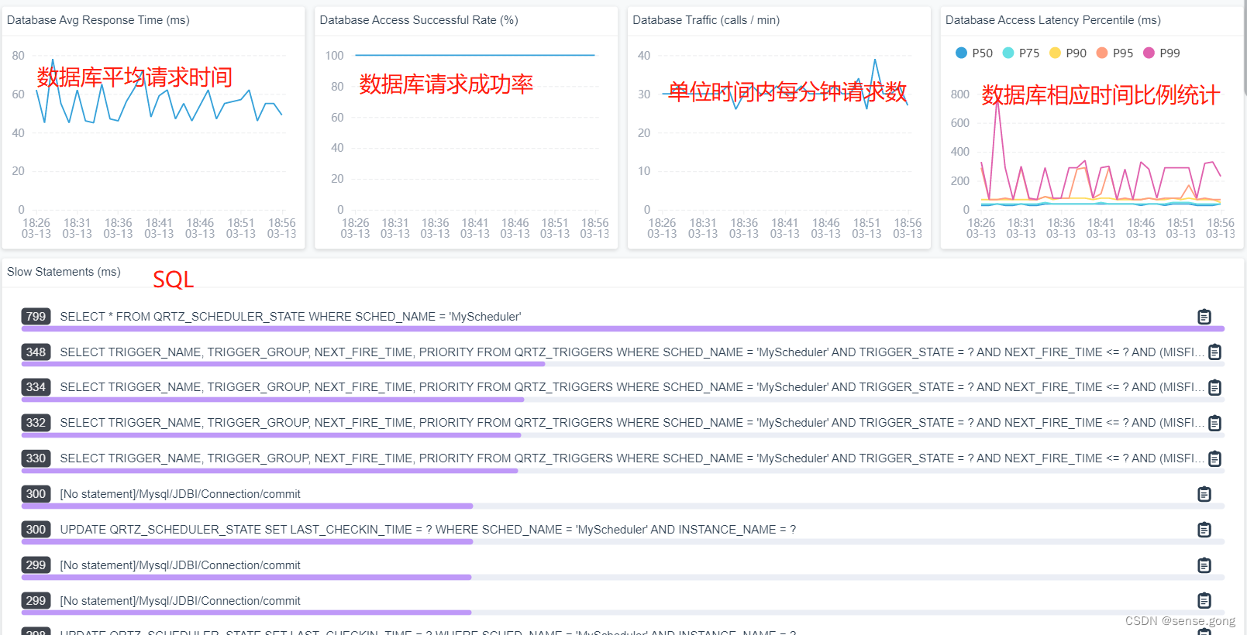The height and width of the screenshot is (635, 1247).
Task: Click the purple duration bar under the 799 statement
Action: pyautogui.click(x=622, y=329)
